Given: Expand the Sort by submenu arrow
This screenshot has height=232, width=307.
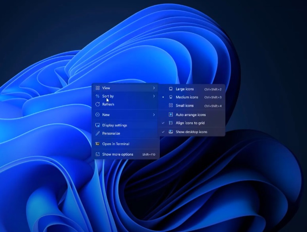Looking at the screenshot, I should click(x=154, y=96).
